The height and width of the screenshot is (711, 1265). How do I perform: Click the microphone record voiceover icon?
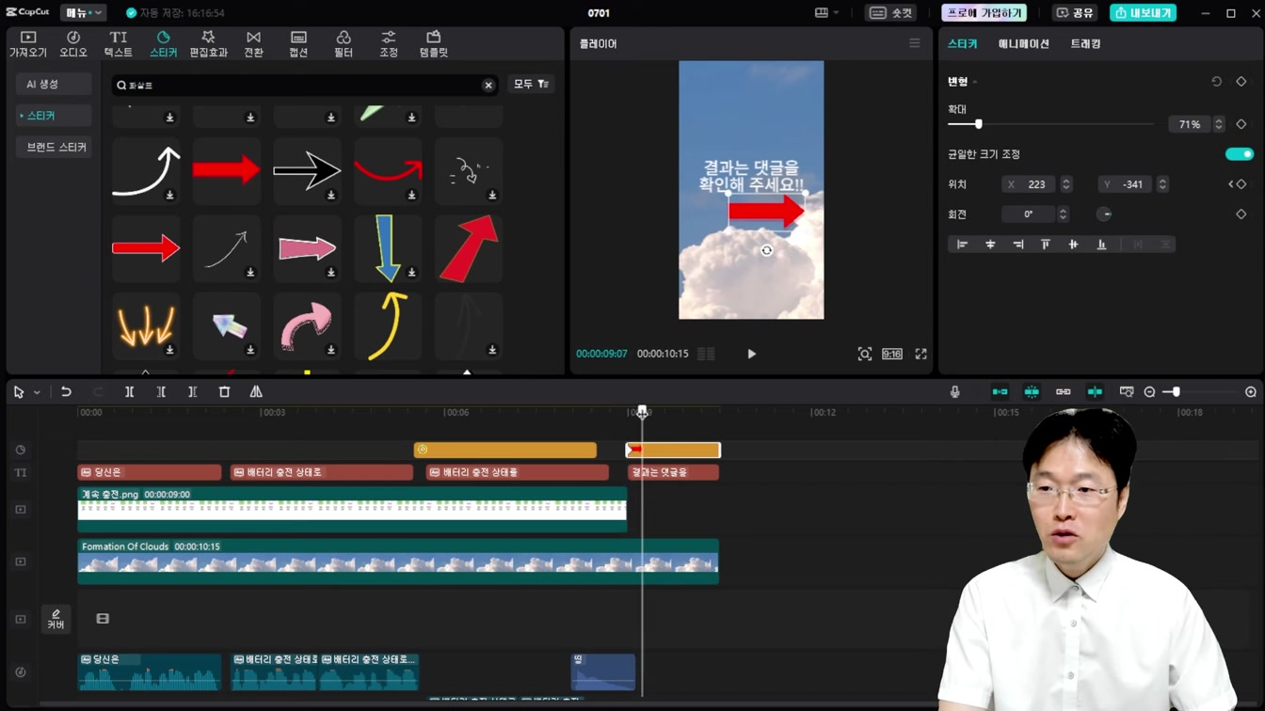pos(954,391)
